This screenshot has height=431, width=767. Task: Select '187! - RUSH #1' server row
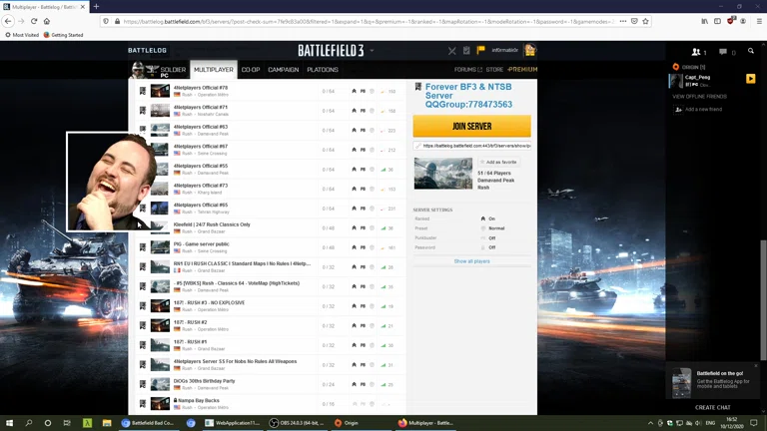point(270,345)
